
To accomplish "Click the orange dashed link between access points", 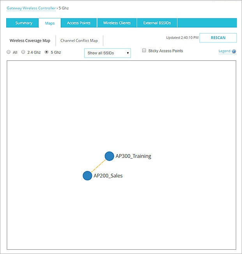I will tap(98, 166).
